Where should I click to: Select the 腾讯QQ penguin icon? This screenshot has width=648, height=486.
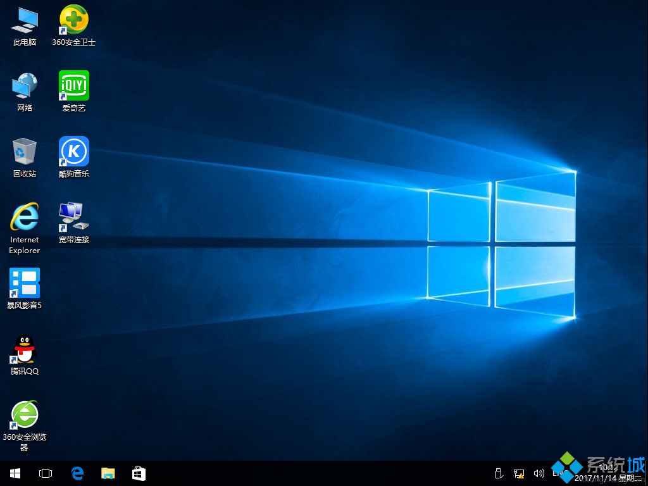25,349
